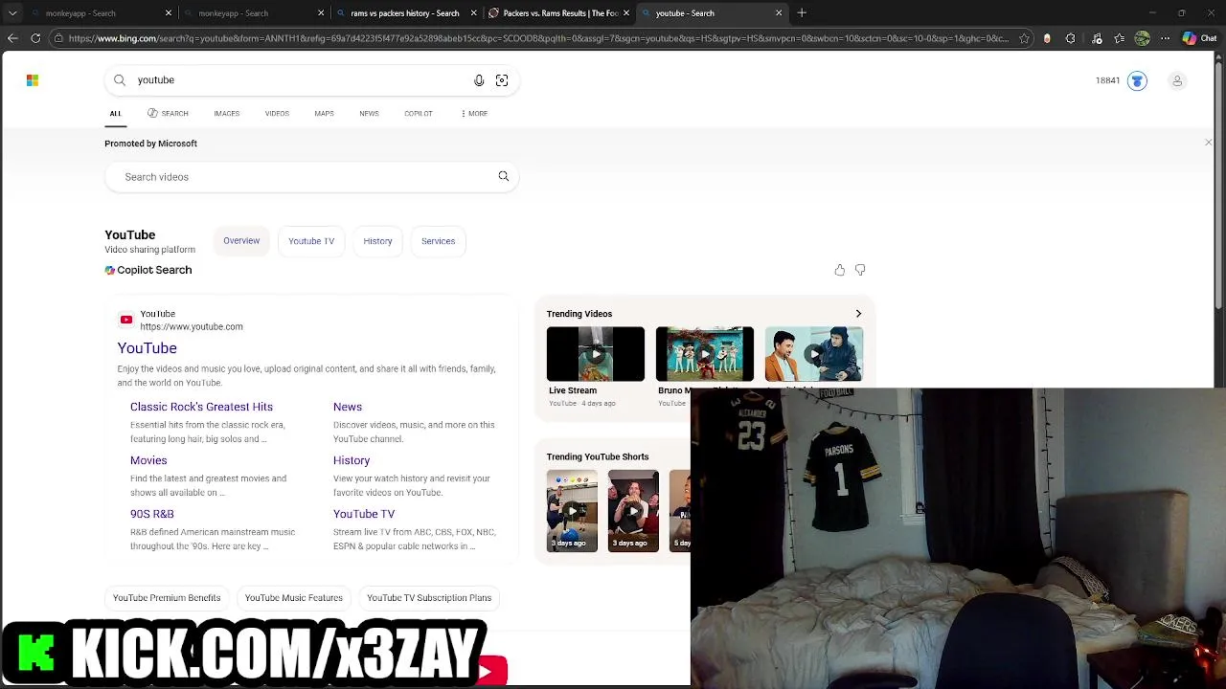Open the Bing account sign-in icon

(x=1177, y=80)
